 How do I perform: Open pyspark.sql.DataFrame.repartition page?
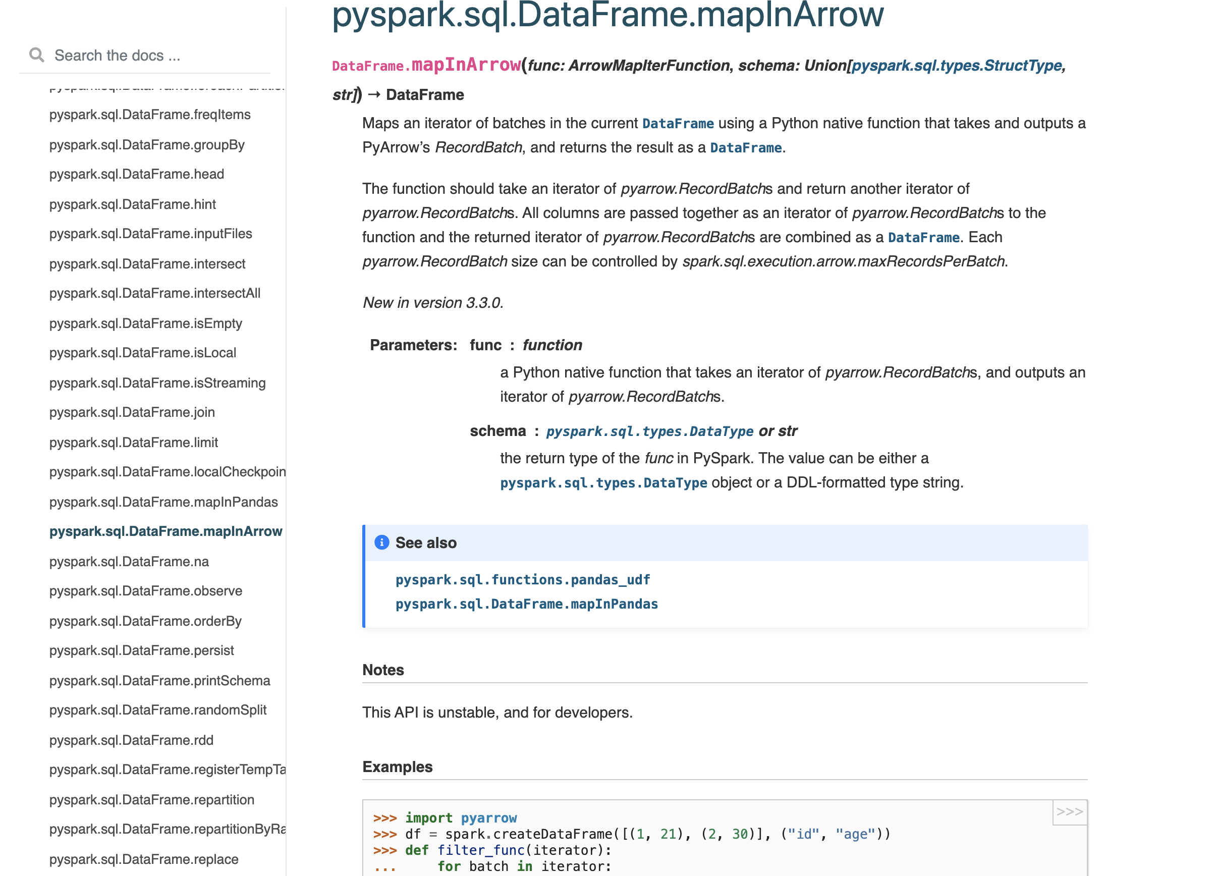pyautogui.click(x=152, y=799)
